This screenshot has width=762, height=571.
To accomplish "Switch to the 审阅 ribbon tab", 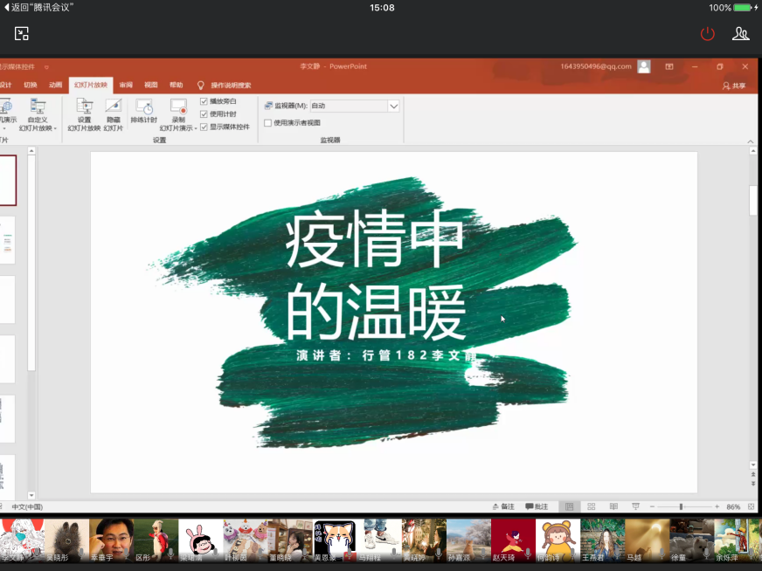I will pos(127,85).
